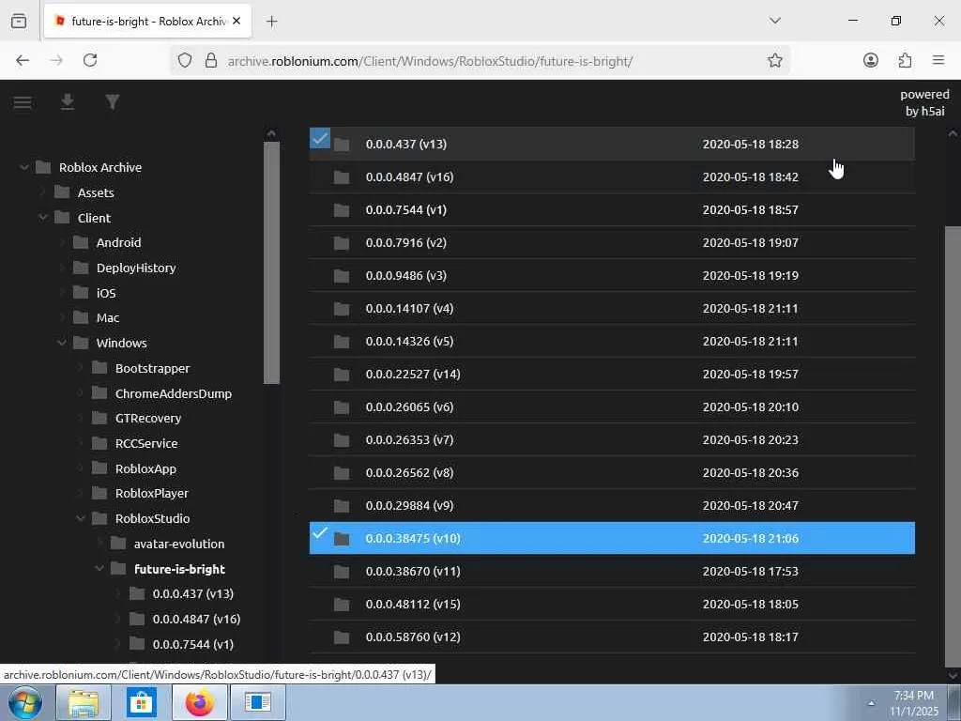Click the tracking protection shield icon

[x=185, y=60]
